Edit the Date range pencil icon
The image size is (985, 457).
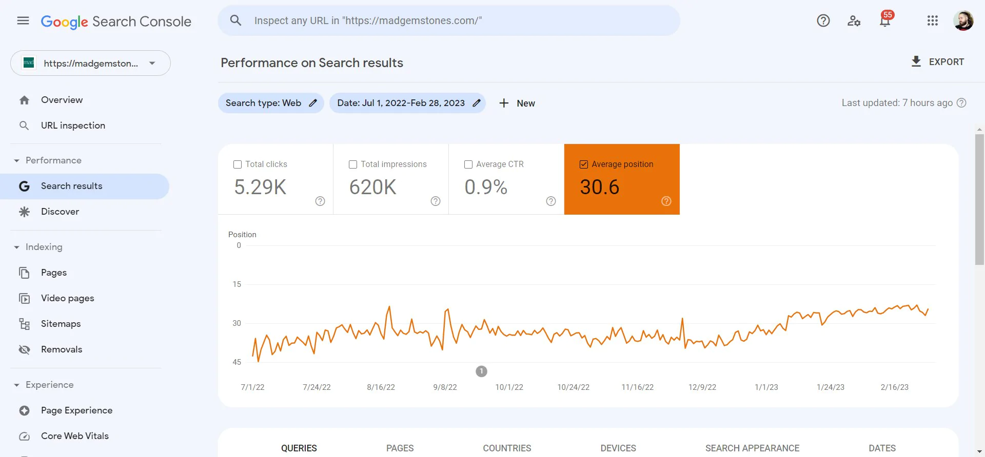click(x=476, y=103)
